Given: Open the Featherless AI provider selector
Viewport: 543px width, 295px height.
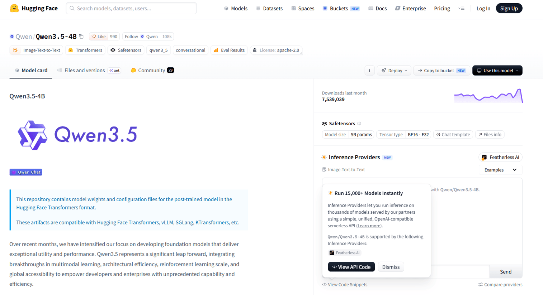Looking at the screenshot, I should [x=501, y=157].
